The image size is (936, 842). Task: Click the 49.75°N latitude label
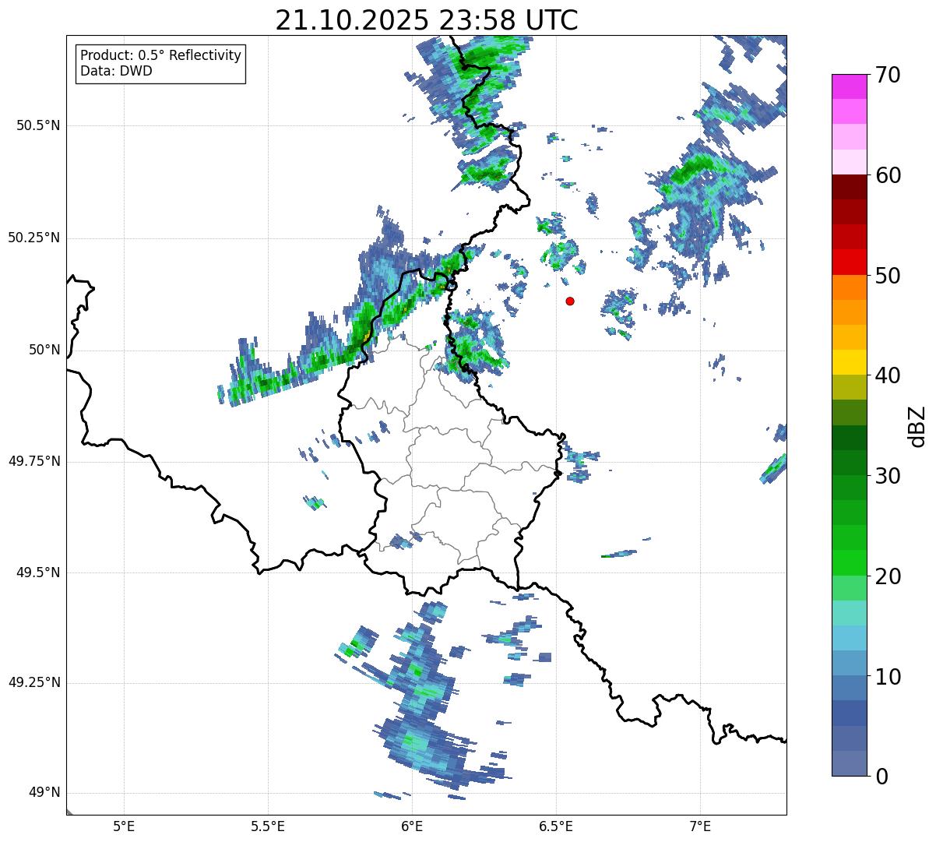[34, 461]
